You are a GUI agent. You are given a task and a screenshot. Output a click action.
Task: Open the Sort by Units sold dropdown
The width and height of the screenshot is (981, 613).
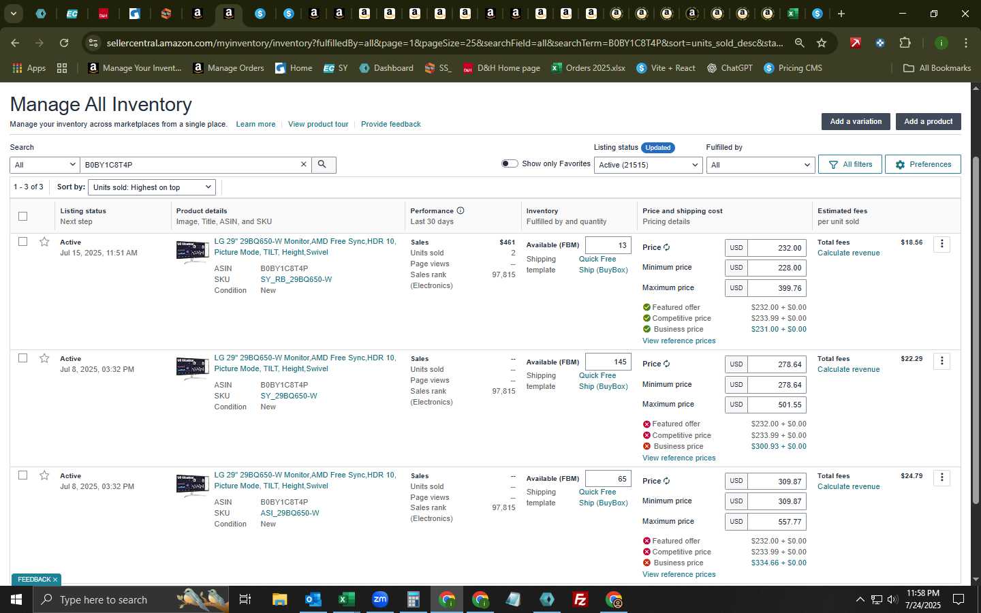click(x=152, y=187)
